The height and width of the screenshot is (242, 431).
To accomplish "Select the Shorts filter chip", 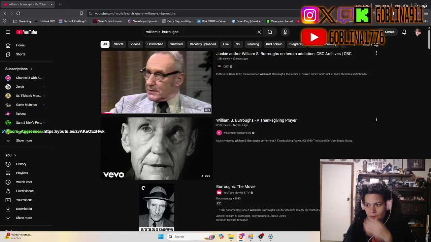I will tap(119, 44).
